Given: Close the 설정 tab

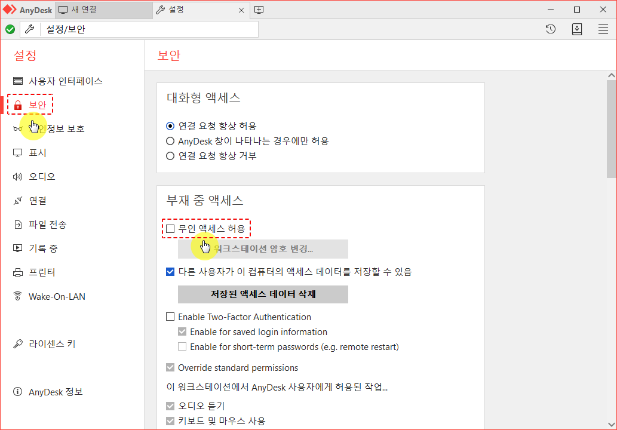Looking at the screenshot, I should click(x=241, y=10).
